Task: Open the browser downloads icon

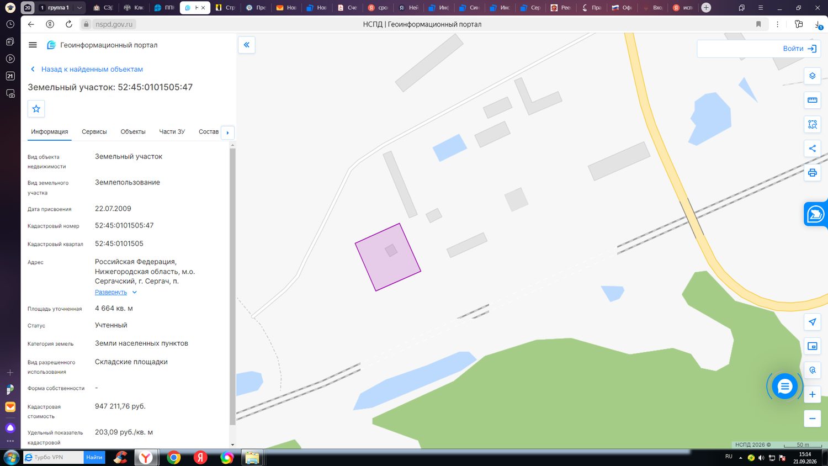Action: (818, 24)
